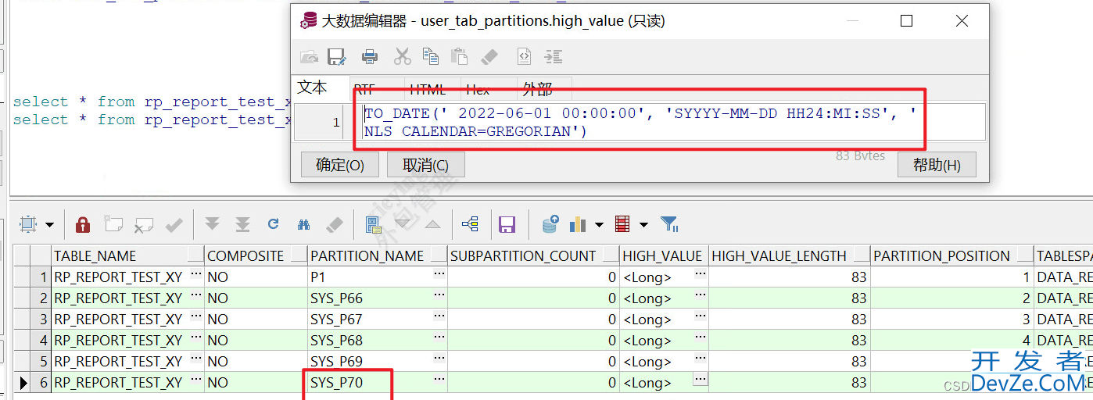This screenshot has height=400, width=1093.
Task: Delete record icon in result grid toolbar
Action: (143, 225)
